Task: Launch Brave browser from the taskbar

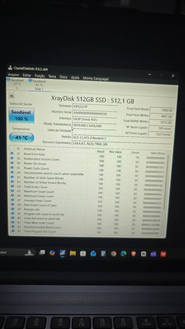Action: coord(134,254)
